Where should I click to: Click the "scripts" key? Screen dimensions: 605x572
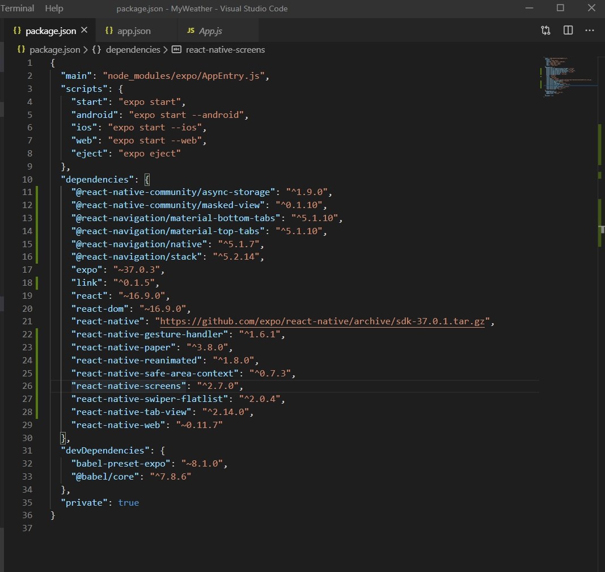click(x=84, y=89)
